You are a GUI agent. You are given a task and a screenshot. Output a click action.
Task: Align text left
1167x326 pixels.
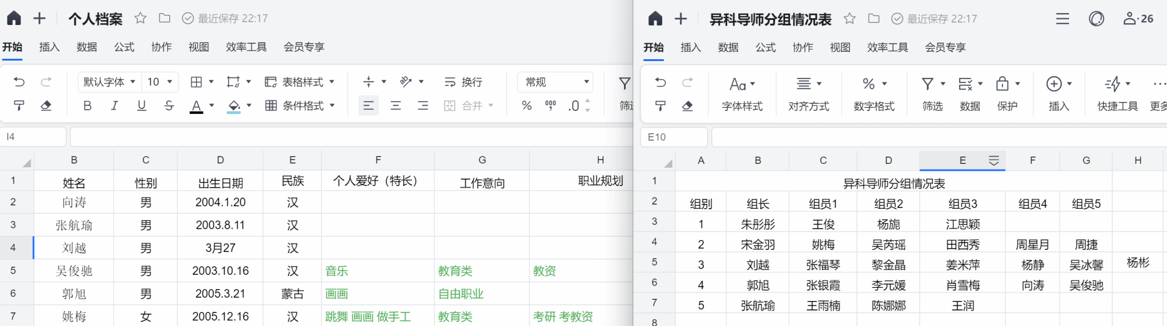369,106
